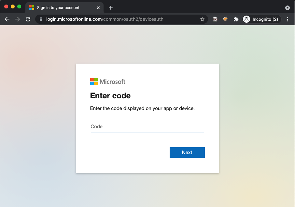Screen dimensions: 295x207
Task: Open a new tab with plus button
Action: point(111,7)
